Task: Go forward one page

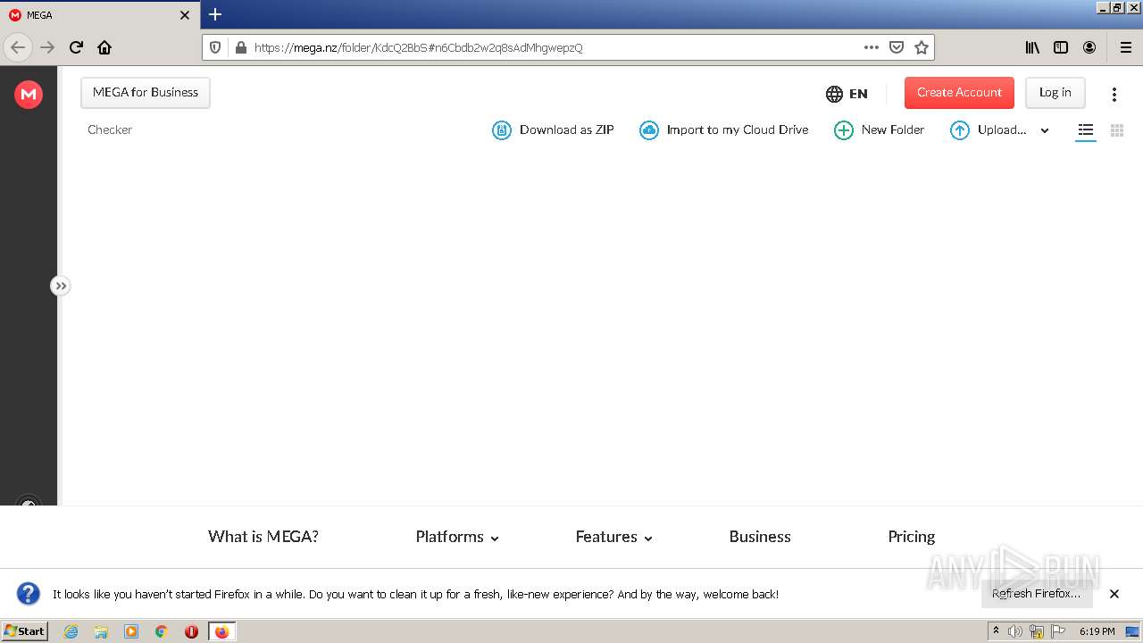Action: [x=47, y=47]
